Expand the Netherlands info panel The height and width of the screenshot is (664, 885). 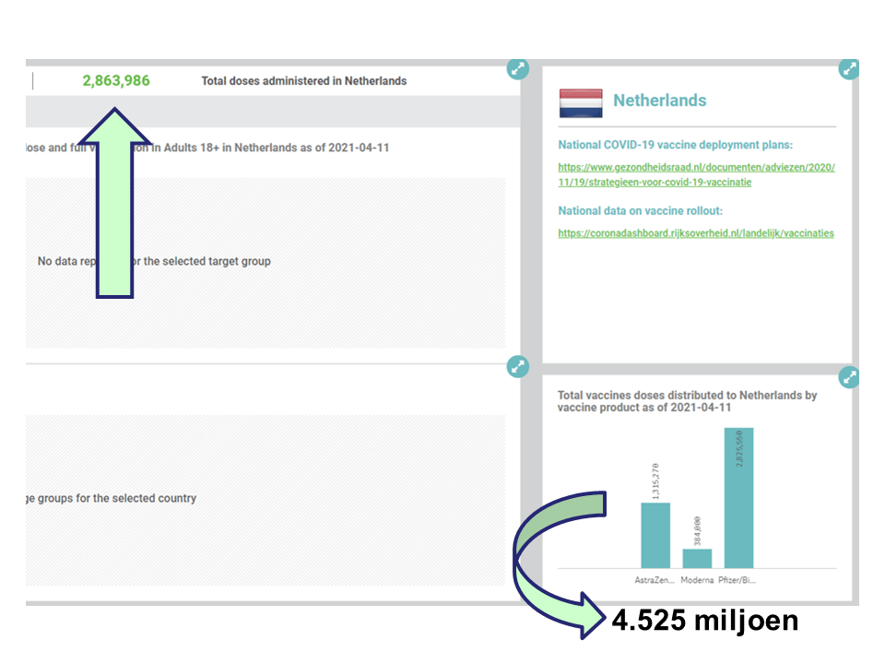click(849, 69)
